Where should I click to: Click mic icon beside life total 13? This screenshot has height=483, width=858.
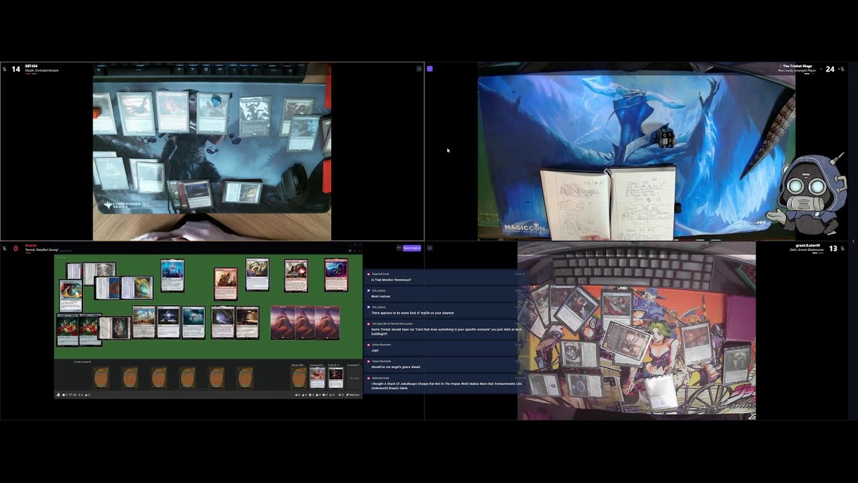tap(843, 248)
